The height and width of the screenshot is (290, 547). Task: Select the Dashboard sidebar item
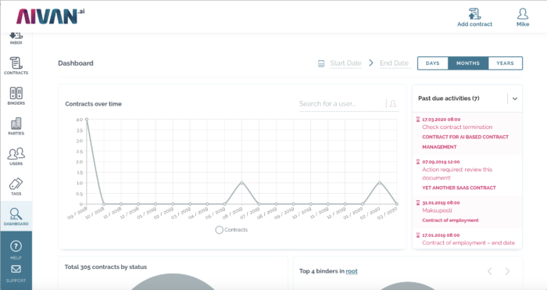[16, 217]
